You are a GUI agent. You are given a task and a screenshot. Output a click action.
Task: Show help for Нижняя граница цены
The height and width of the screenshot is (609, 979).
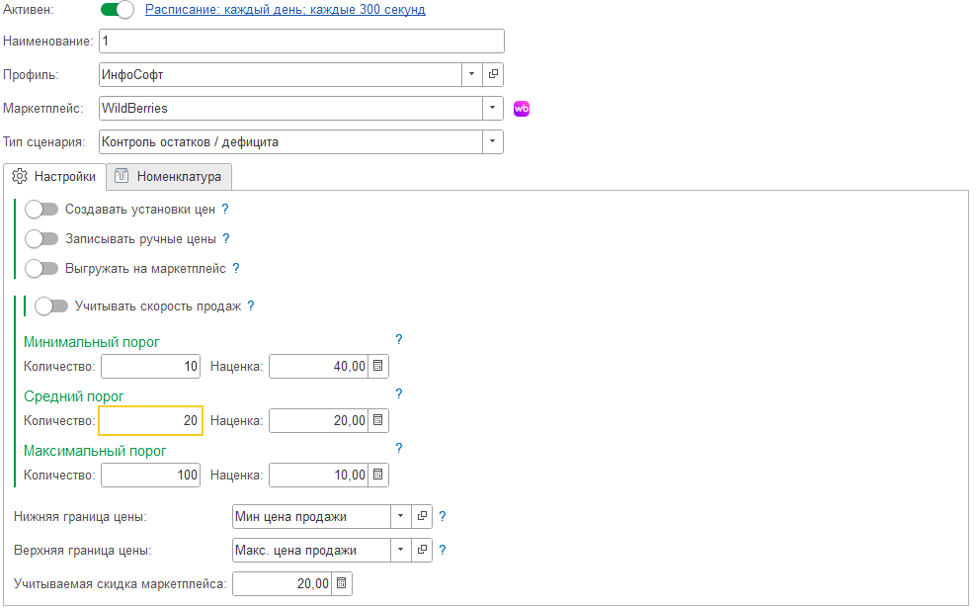coord(443,516)
